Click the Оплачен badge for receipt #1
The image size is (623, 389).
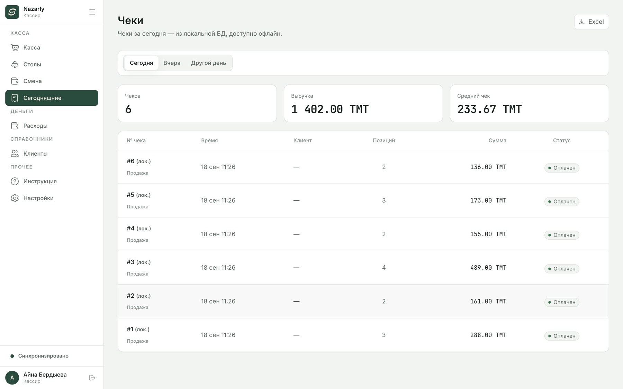point(561,336)
